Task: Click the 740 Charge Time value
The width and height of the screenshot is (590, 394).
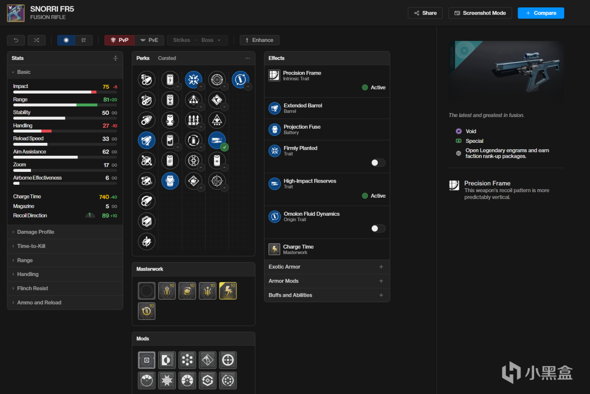Action: tap(104, 197)
